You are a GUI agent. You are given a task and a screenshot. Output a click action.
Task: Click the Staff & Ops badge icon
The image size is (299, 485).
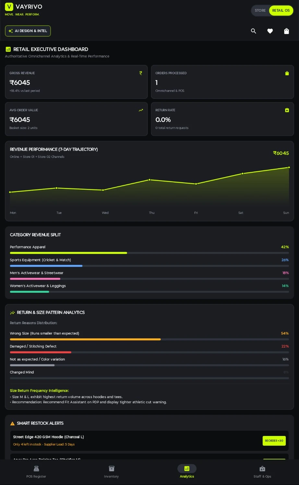[x=262, y=468]
